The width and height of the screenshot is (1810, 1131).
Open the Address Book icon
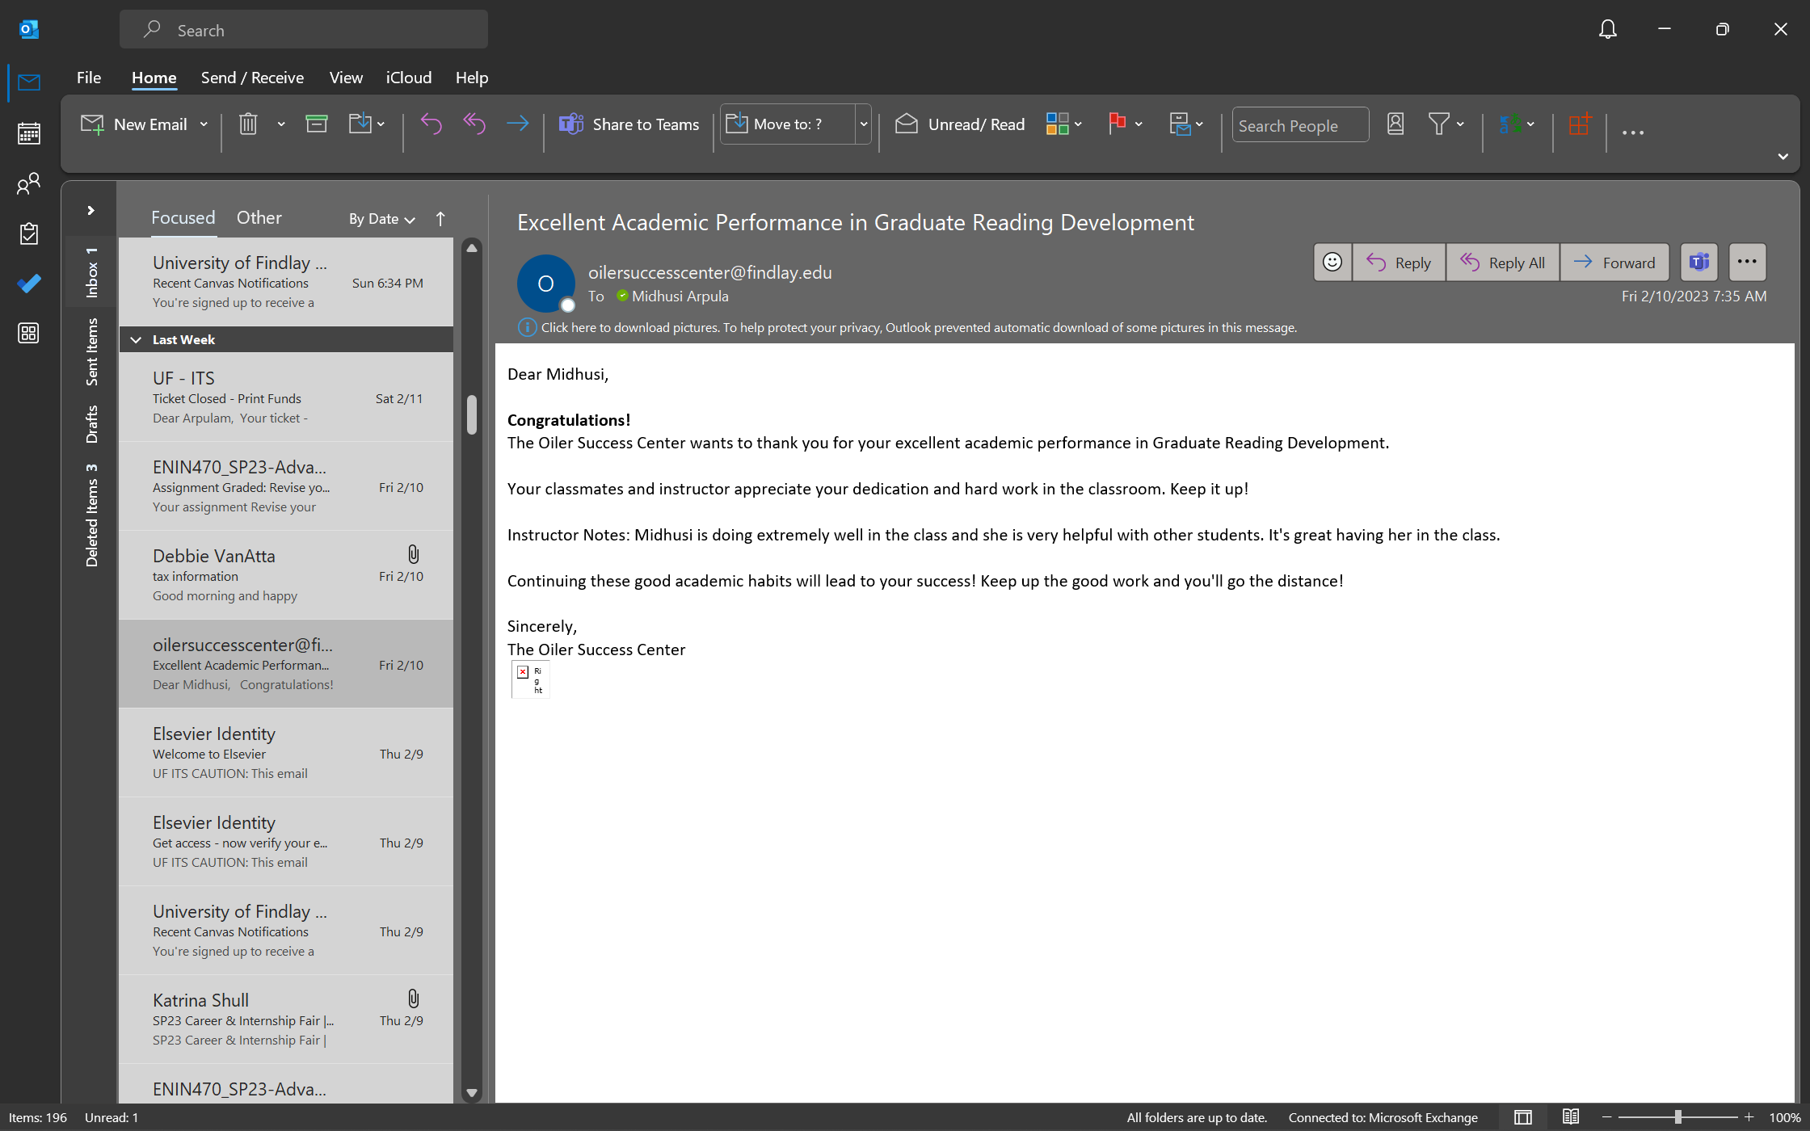[1395, 124]
